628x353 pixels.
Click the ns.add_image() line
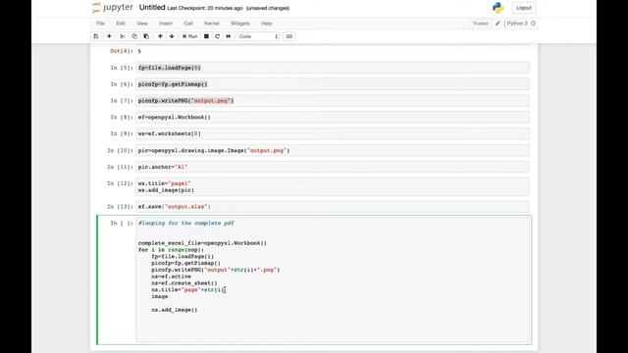175,310
